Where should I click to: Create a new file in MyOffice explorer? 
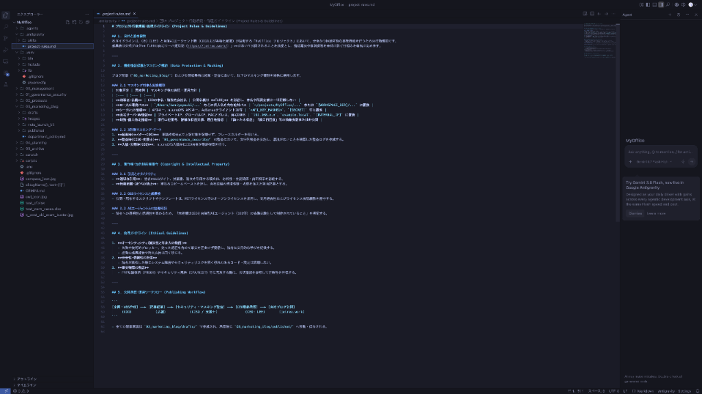(68, 22)
